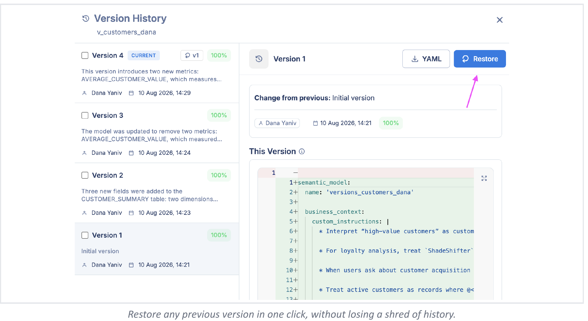Click the v1 restored-from badge on Version 4
This screenshot has width=588, height=321.
[x=192, y=55]
